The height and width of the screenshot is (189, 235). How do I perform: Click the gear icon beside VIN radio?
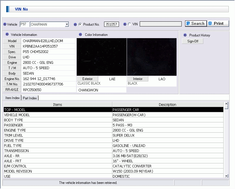[x=125, y=24]
